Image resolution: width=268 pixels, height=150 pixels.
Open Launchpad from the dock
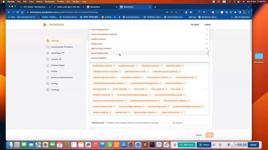click(17, 145)
